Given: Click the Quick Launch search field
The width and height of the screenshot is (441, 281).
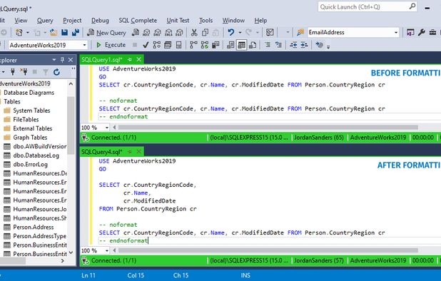Looking at the screenshot, I should click(367, 6).
